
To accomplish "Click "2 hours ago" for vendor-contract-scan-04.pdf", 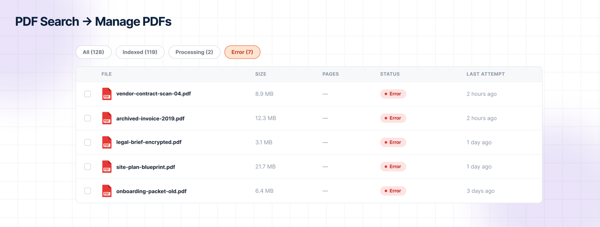I will (x=481, y=94).
